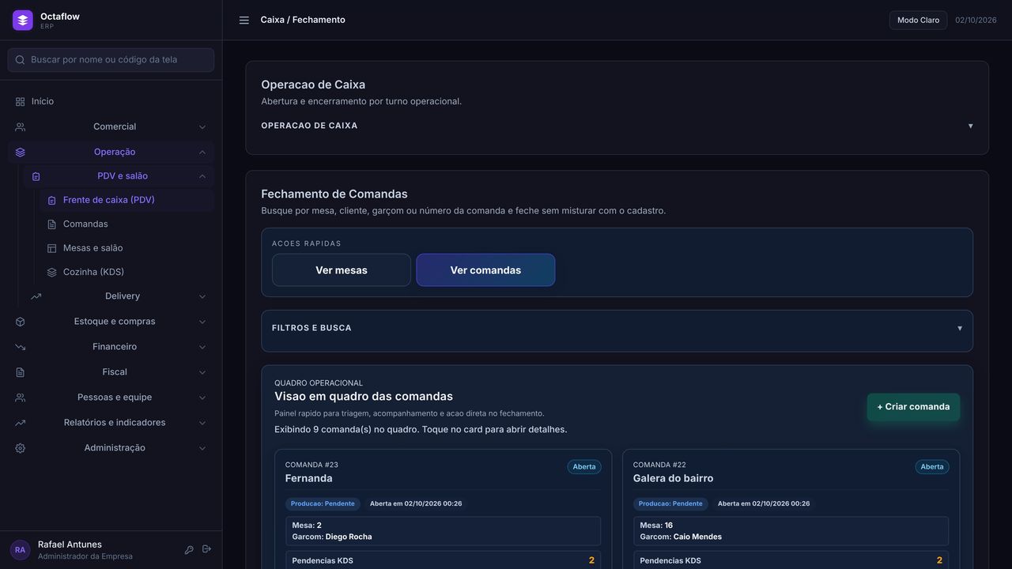Image resolution: width=1012 pixels, height=569 pixels.
Task: Click the Relatórios e indicadores chart icon
Action: pyautogui.click(x=20, y=423)
